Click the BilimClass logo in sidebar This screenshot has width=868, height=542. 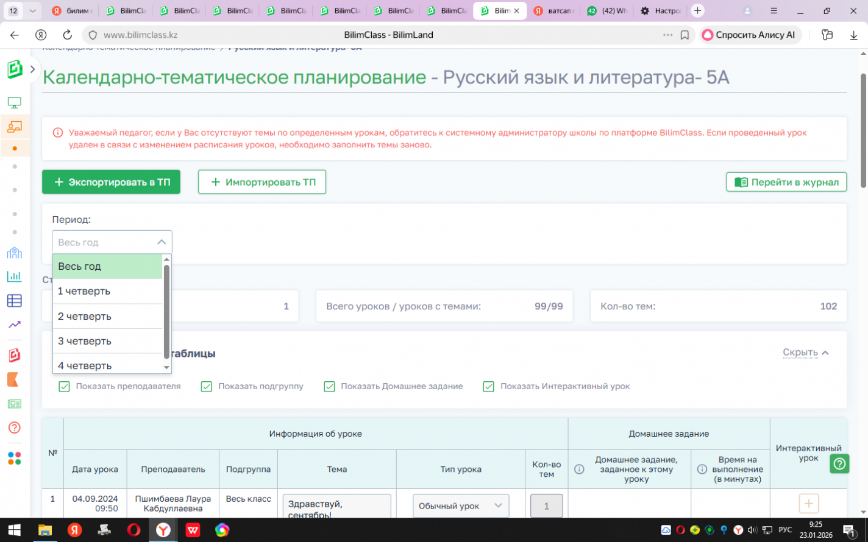click(x=15, y=69)
